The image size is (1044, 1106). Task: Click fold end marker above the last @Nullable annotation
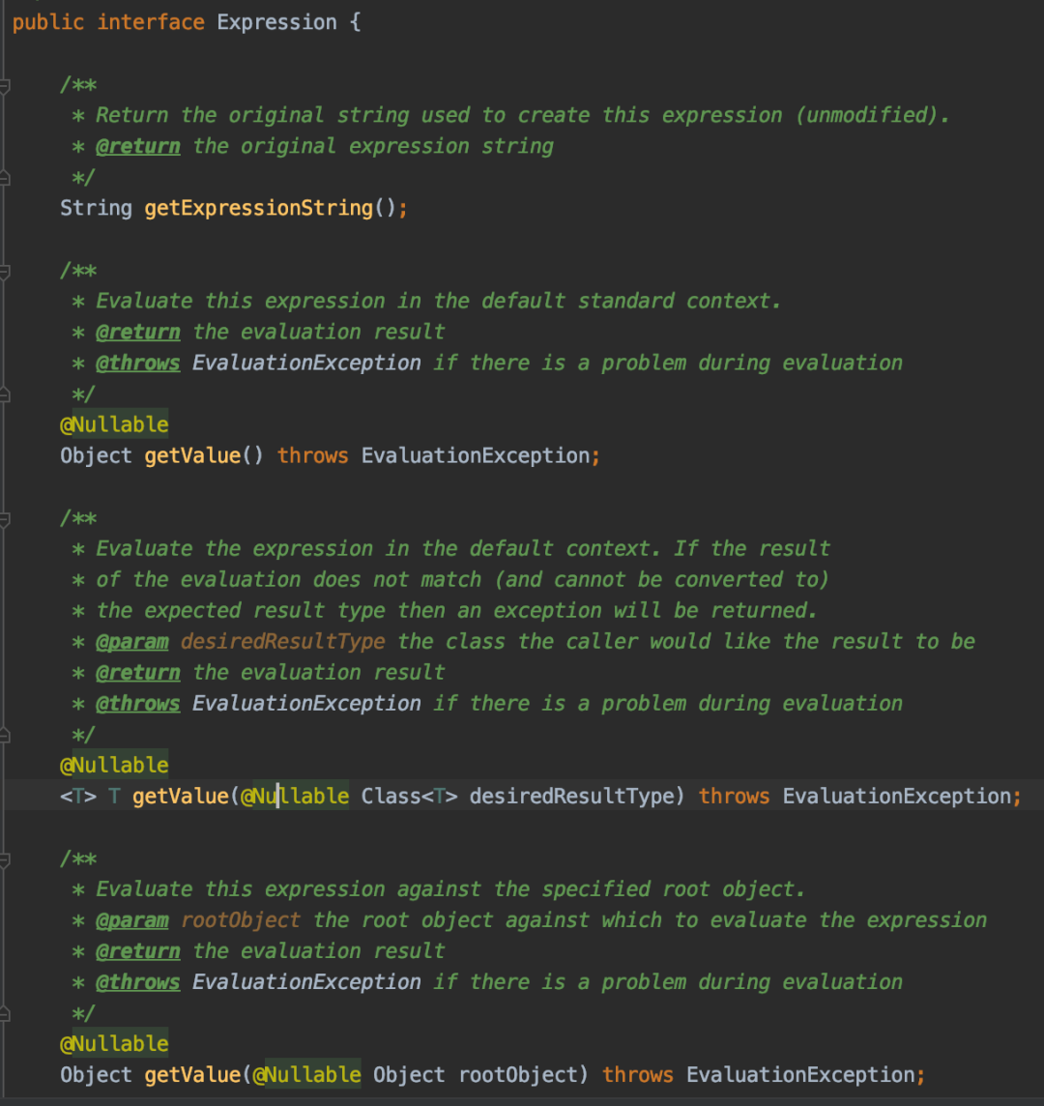4,1014
